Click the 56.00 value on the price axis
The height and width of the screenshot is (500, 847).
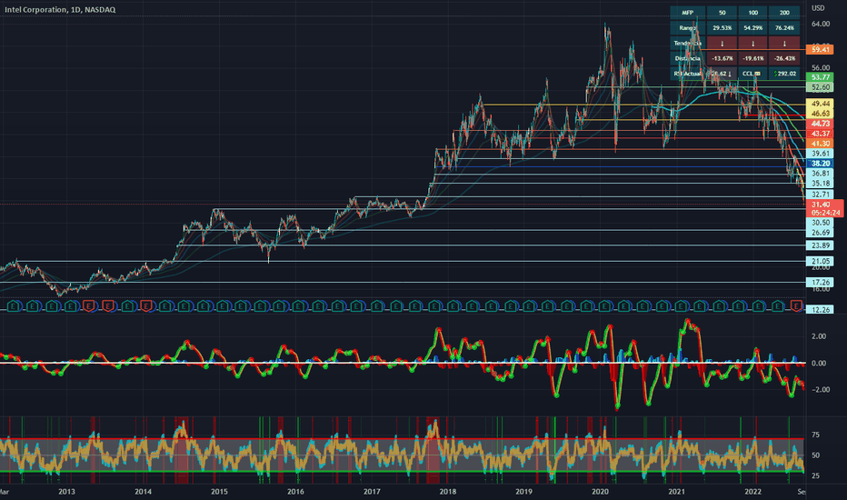tap(820, 67)
